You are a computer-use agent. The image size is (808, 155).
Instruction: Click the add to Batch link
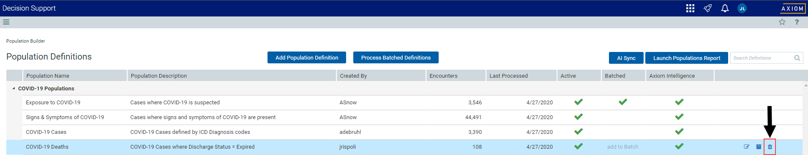coord(623,147)
